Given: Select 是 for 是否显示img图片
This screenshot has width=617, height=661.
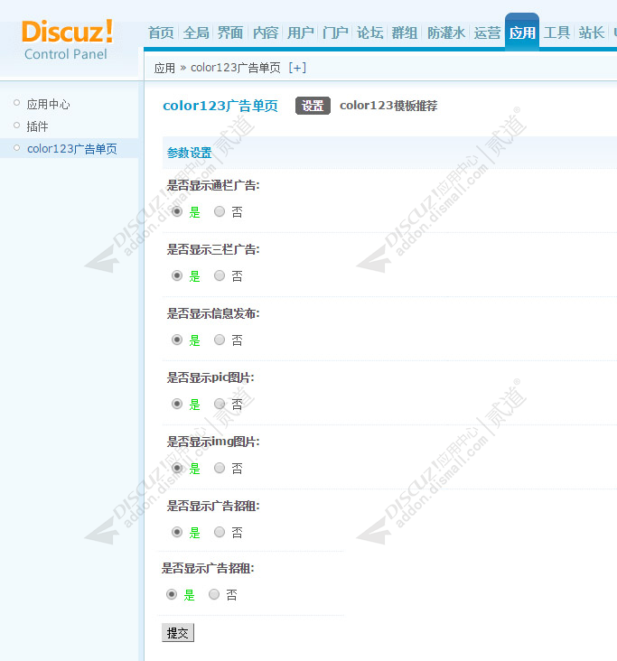Looking at the screenshot, I should click(x=177, y=468).
